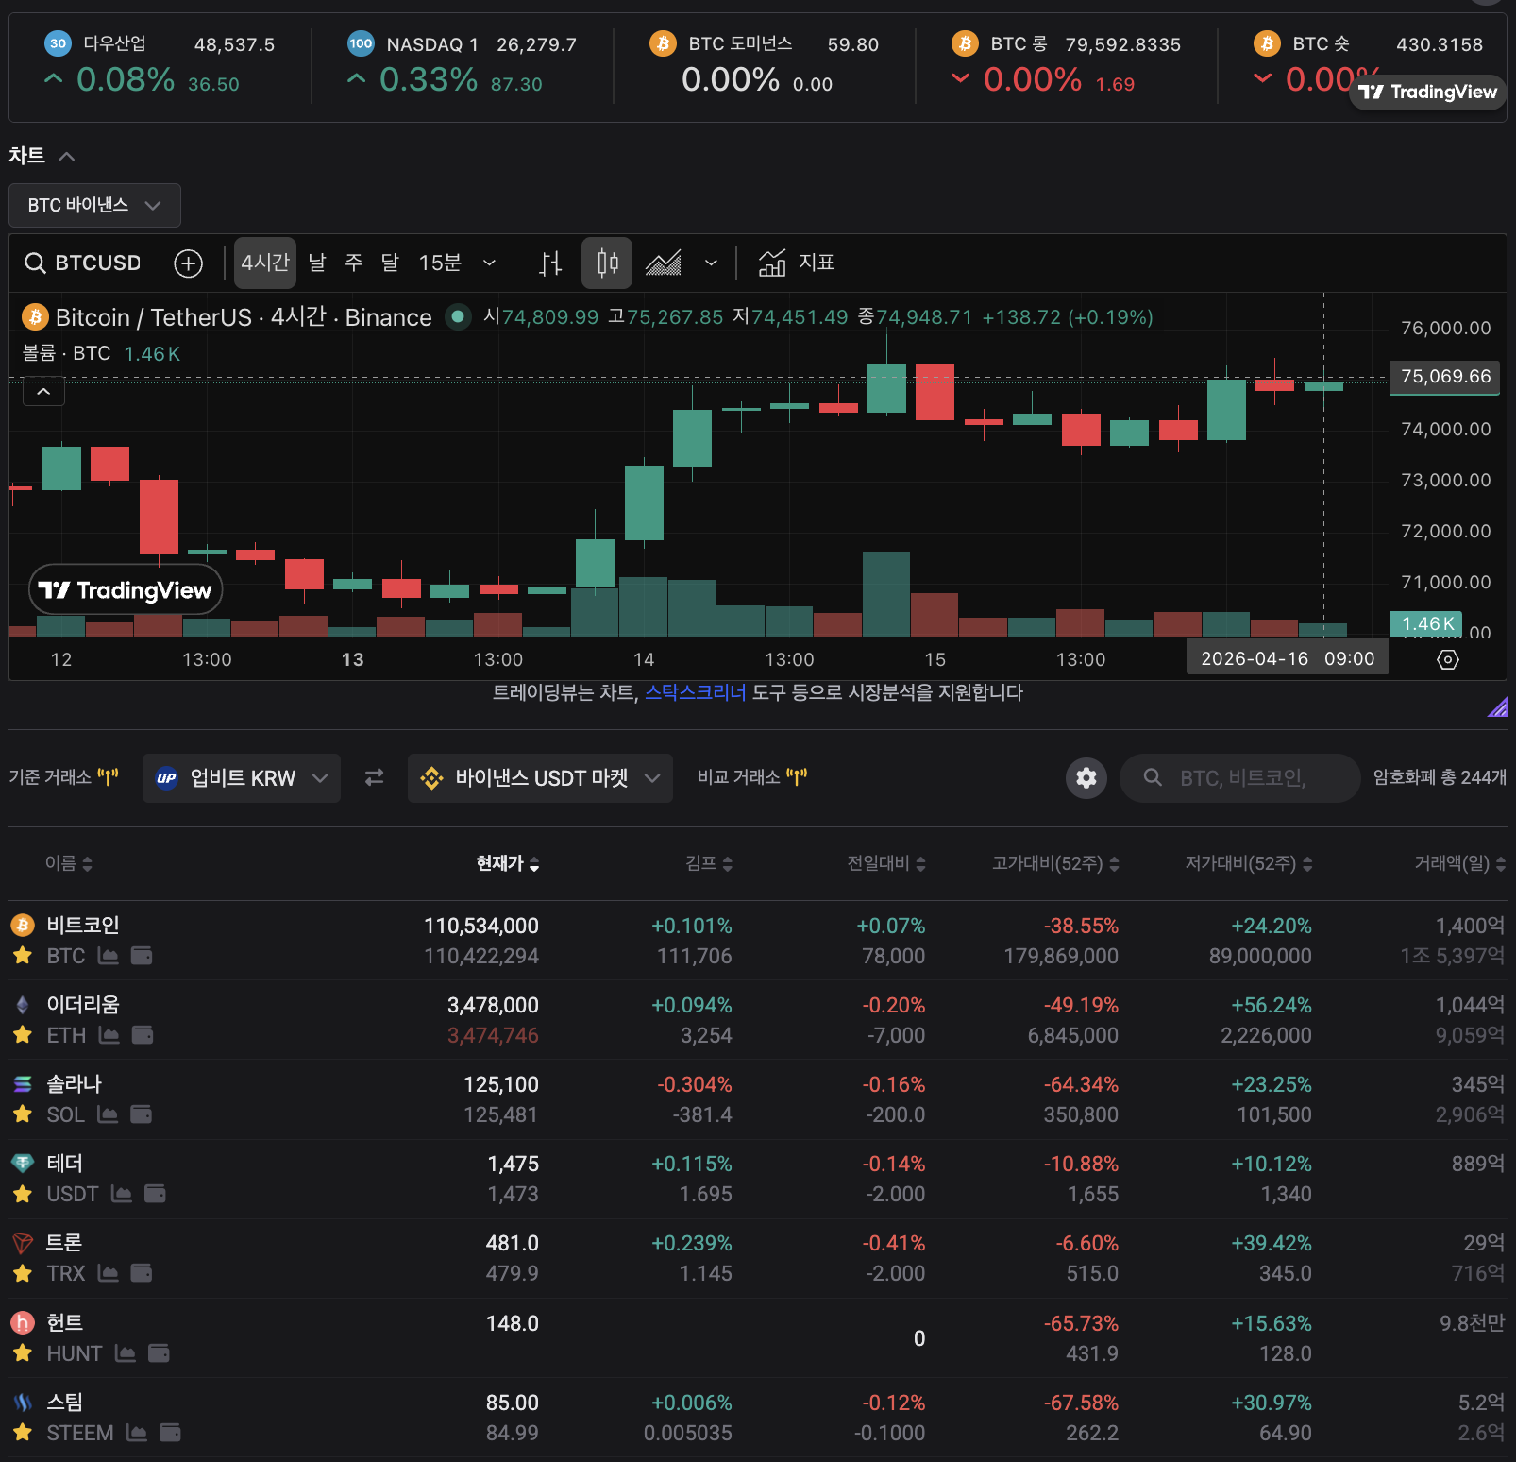Viewport: 1516px width, 1462px height.
Task: Open the 지표 indicators panel
Action: (x=798, y=263)
